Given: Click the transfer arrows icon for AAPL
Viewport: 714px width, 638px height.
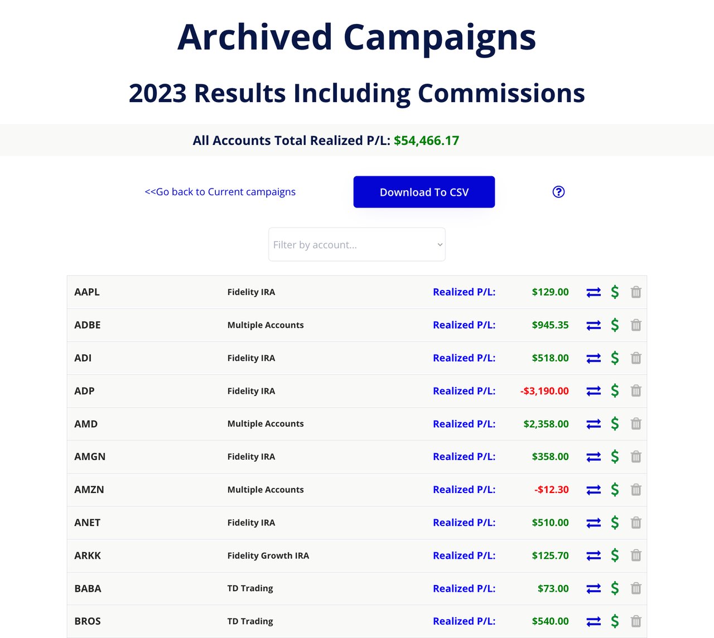Looking at the screenshot, I should point(594,292).
